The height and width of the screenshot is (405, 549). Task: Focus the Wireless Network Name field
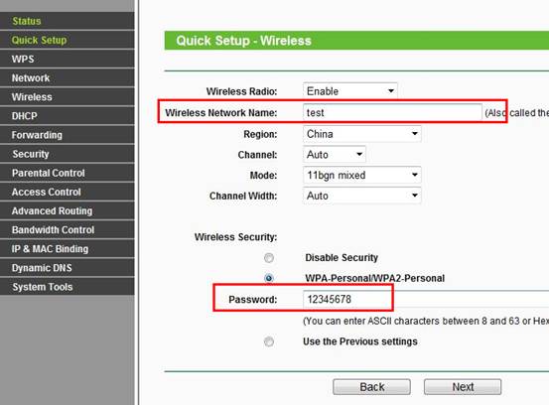[x=392, y=112]
